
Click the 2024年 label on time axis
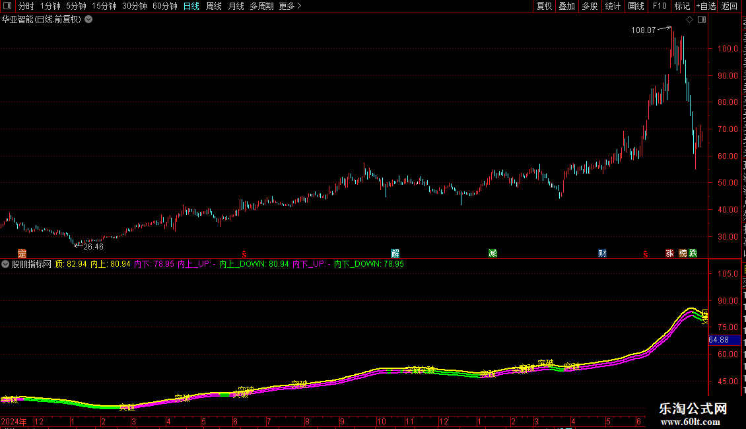tap(14, 422)
